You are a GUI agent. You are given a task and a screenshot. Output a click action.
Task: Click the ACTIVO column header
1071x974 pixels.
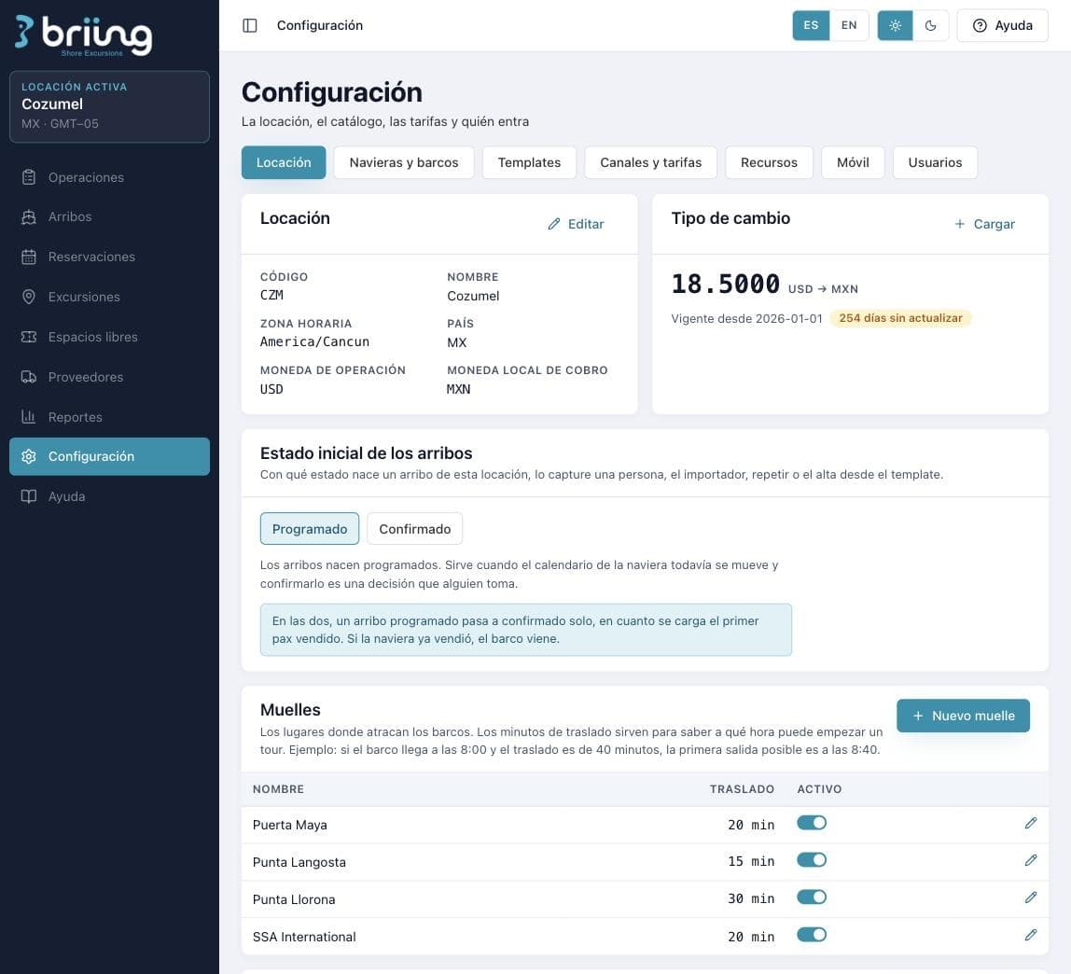[x=819, y=789]
